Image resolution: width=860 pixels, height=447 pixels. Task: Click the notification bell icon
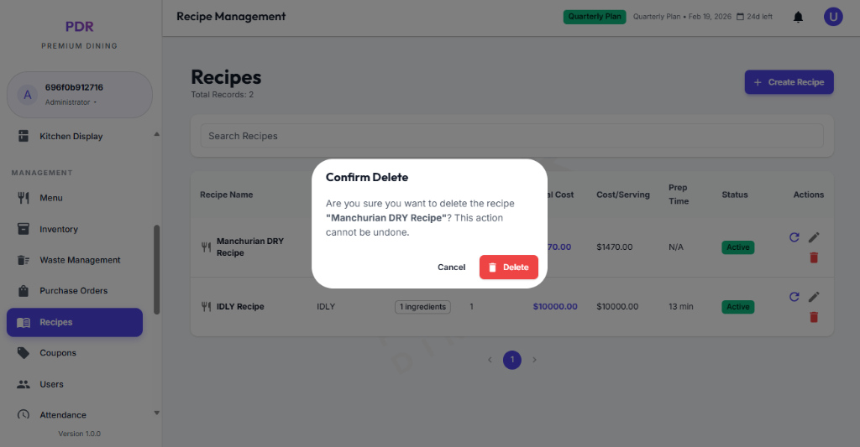798,17
